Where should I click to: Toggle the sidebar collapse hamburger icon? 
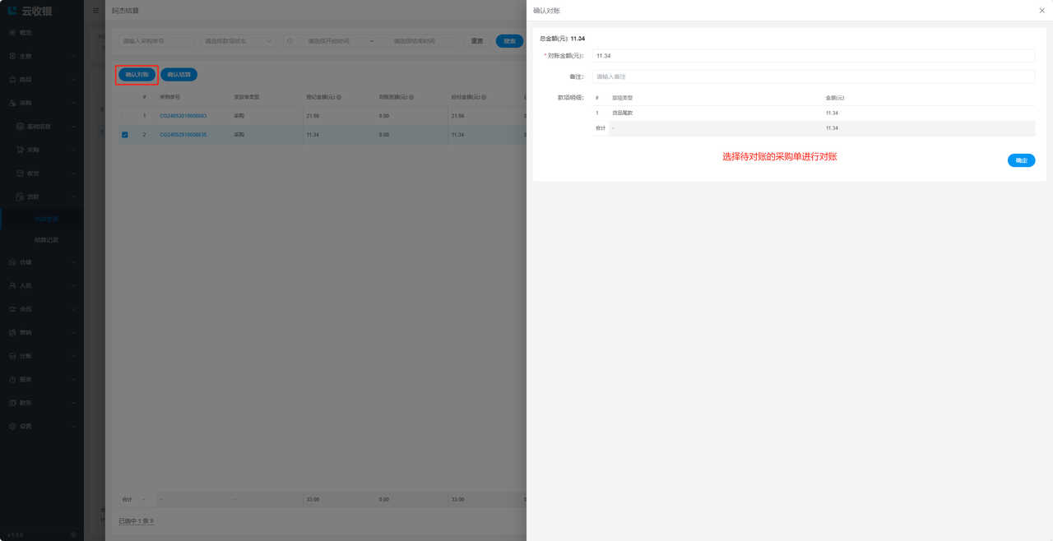95,11
